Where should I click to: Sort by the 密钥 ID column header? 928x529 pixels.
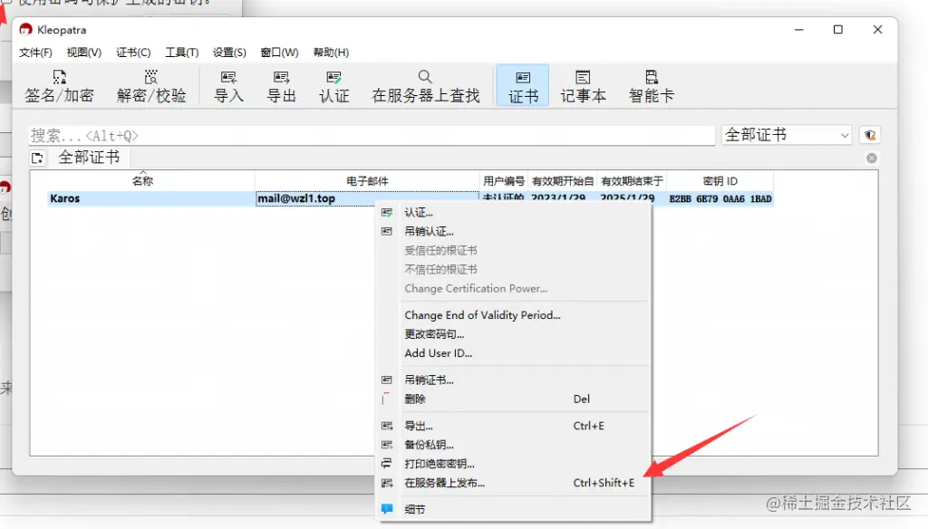pos(720,181)
